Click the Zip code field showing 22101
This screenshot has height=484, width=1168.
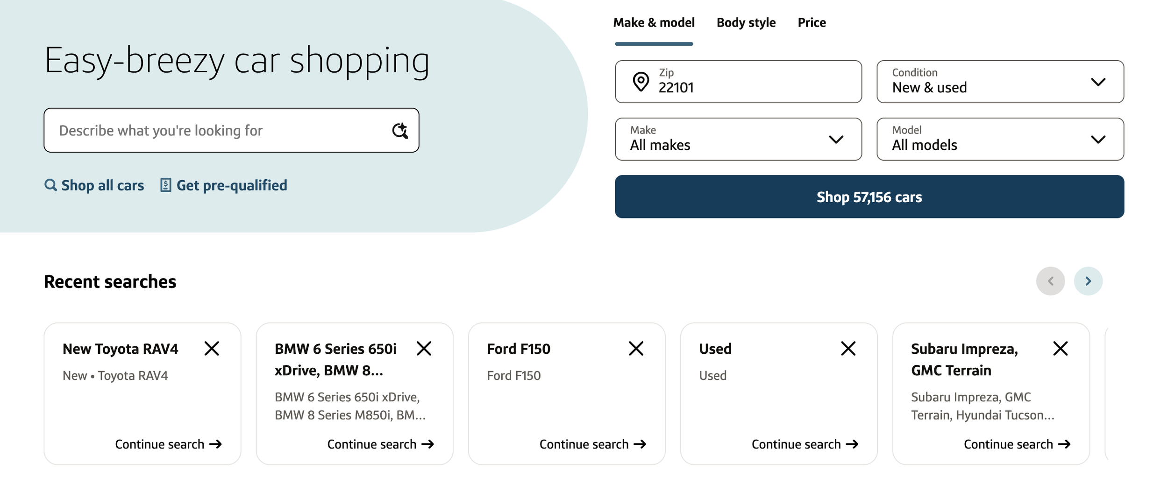click(x=738, y=82)
